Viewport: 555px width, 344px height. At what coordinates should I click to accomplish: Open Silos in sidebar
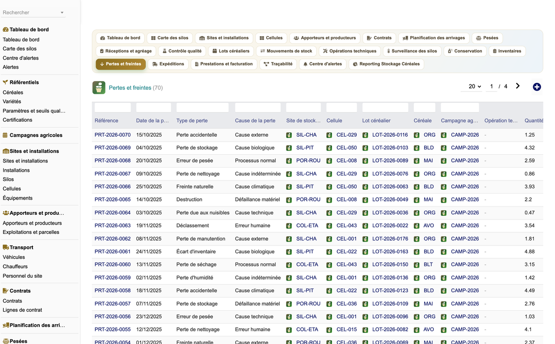point(8,179)
